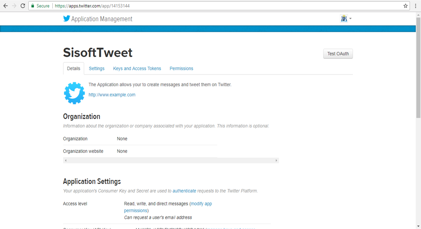Click the Twitter bird logo
421x229 pixels.
point(66,19)
